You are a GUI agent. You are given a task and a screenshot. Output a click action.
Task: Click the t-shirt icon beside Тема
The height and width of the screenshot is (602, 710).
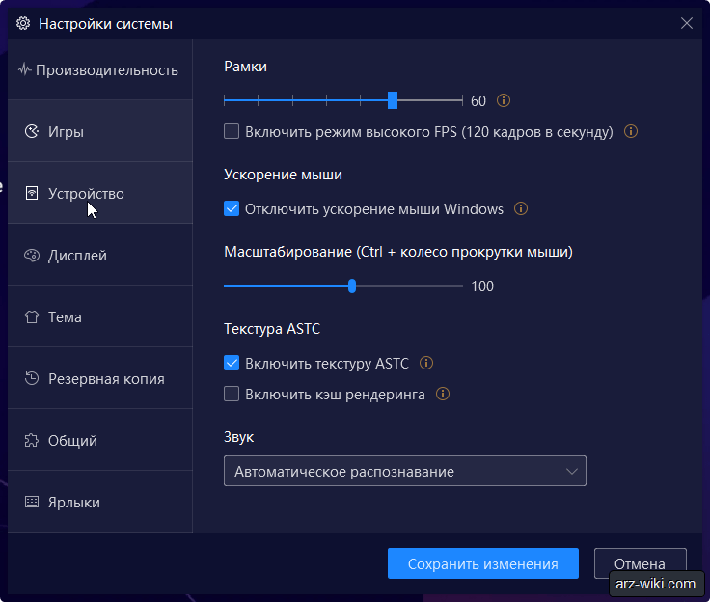click(x=32, y=316)
